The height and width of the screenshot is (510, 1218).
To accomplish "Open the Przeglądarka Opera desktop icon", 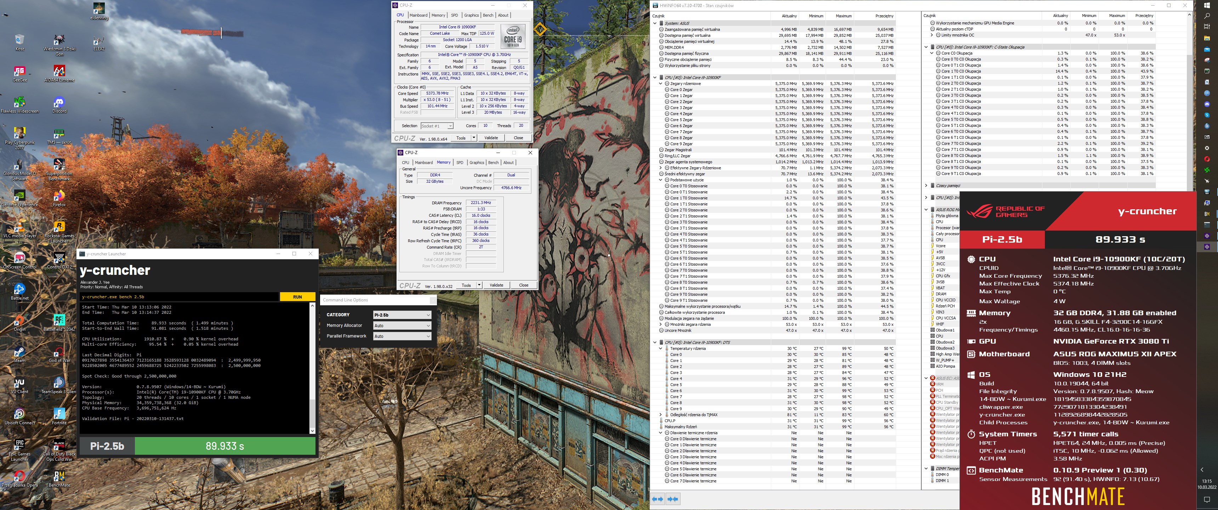I will [x=19, y=479].
